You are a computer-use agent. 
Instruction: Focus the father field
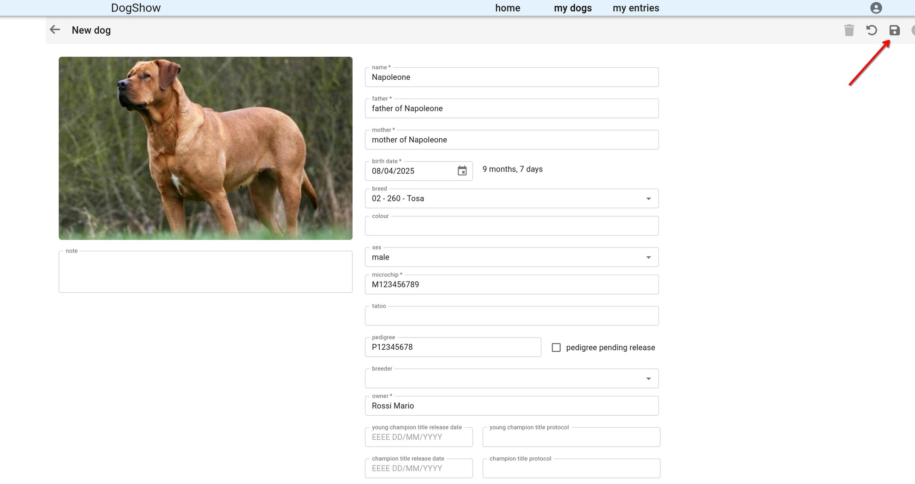512,109
